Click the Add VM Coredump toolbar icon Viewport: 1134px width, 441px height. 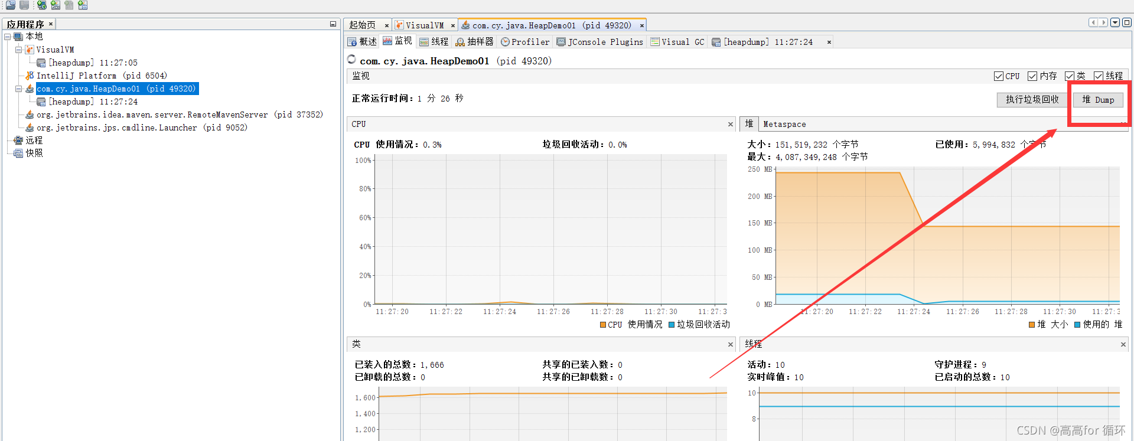point(69,5)
